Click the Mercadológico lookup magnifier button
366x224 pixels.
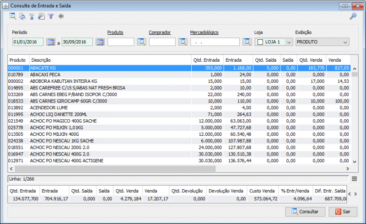pyautogui.click(x=247, y=42)
